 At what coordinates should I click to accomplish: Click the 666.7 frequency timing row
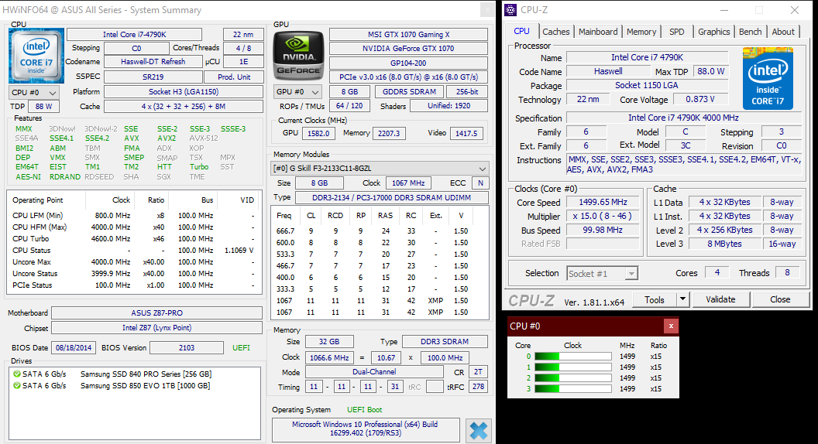pyautogui.click(x=380, y=231)
